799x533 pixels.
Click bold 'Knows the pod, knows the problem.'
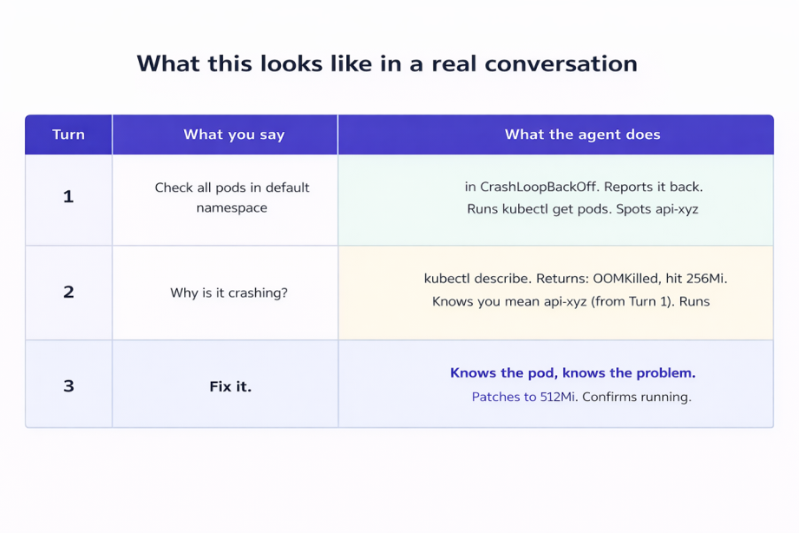[573, 373]
